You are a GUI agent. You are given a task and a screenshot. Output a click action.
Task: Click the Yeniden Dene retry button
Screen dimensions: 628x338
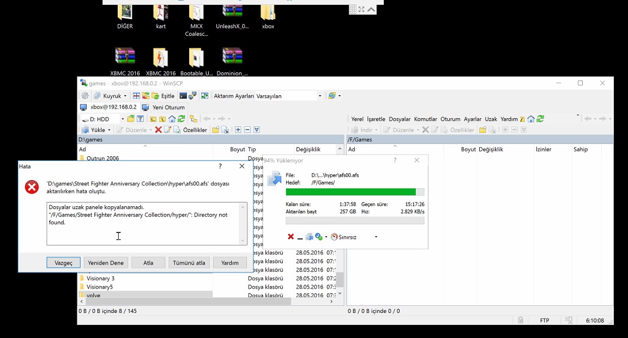coord(106,262)
